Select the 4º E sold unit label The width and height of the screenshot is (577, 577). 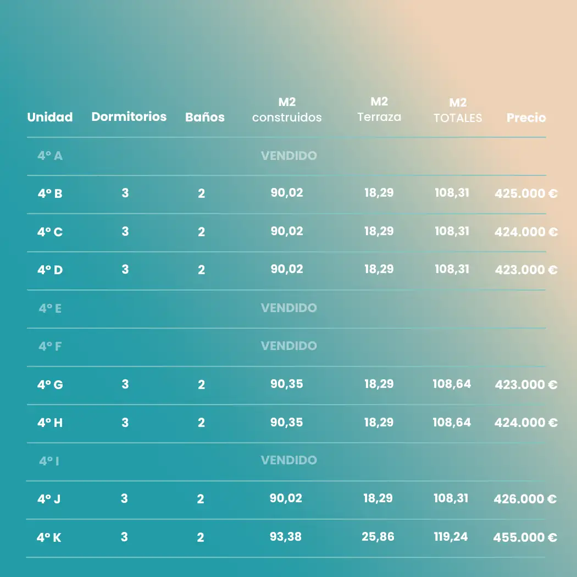(x=50, y=308)
